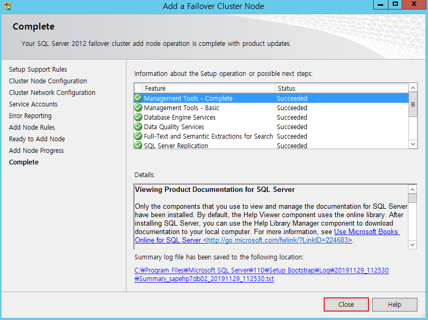
Task: Click Details box scrollbar down arrow
Action: tap(412, 245)
